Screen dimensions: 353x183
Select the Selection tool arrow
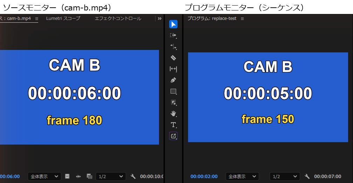point(173,24)
